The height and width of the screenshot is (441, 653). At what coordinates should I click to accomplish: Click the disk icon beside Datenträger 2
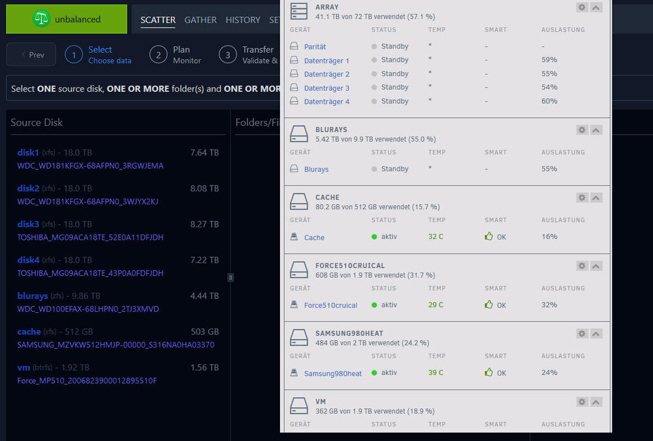click(x=294, y=74)
